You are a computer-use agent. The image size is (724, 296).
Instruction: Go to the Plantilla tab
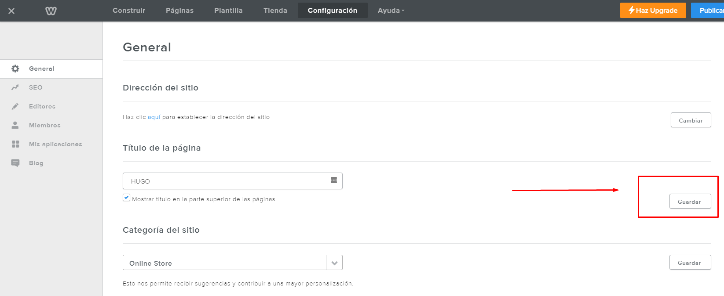pyautogui.click(x=228, y=11)
